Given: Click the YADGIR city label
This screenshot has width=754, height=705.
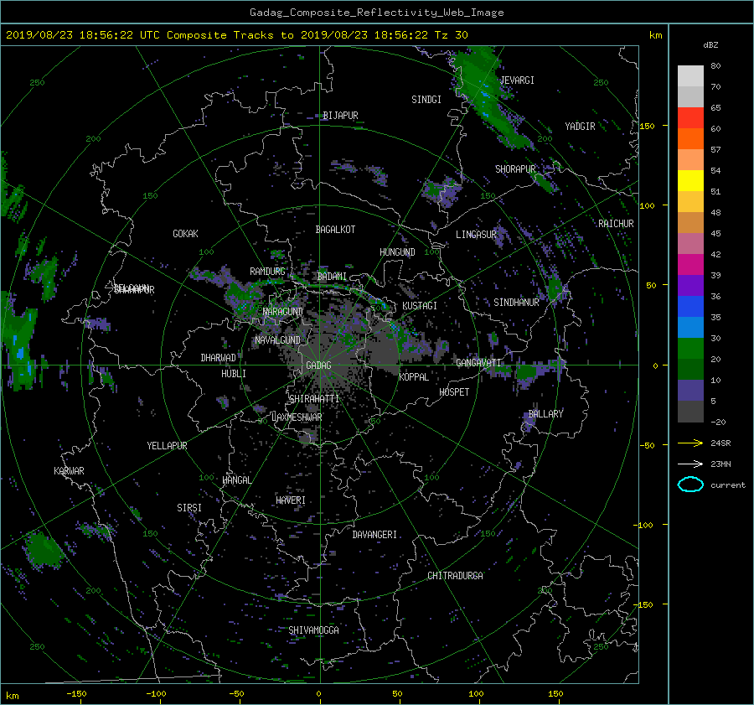Looking at the screenshot, I should pos(580,127).
